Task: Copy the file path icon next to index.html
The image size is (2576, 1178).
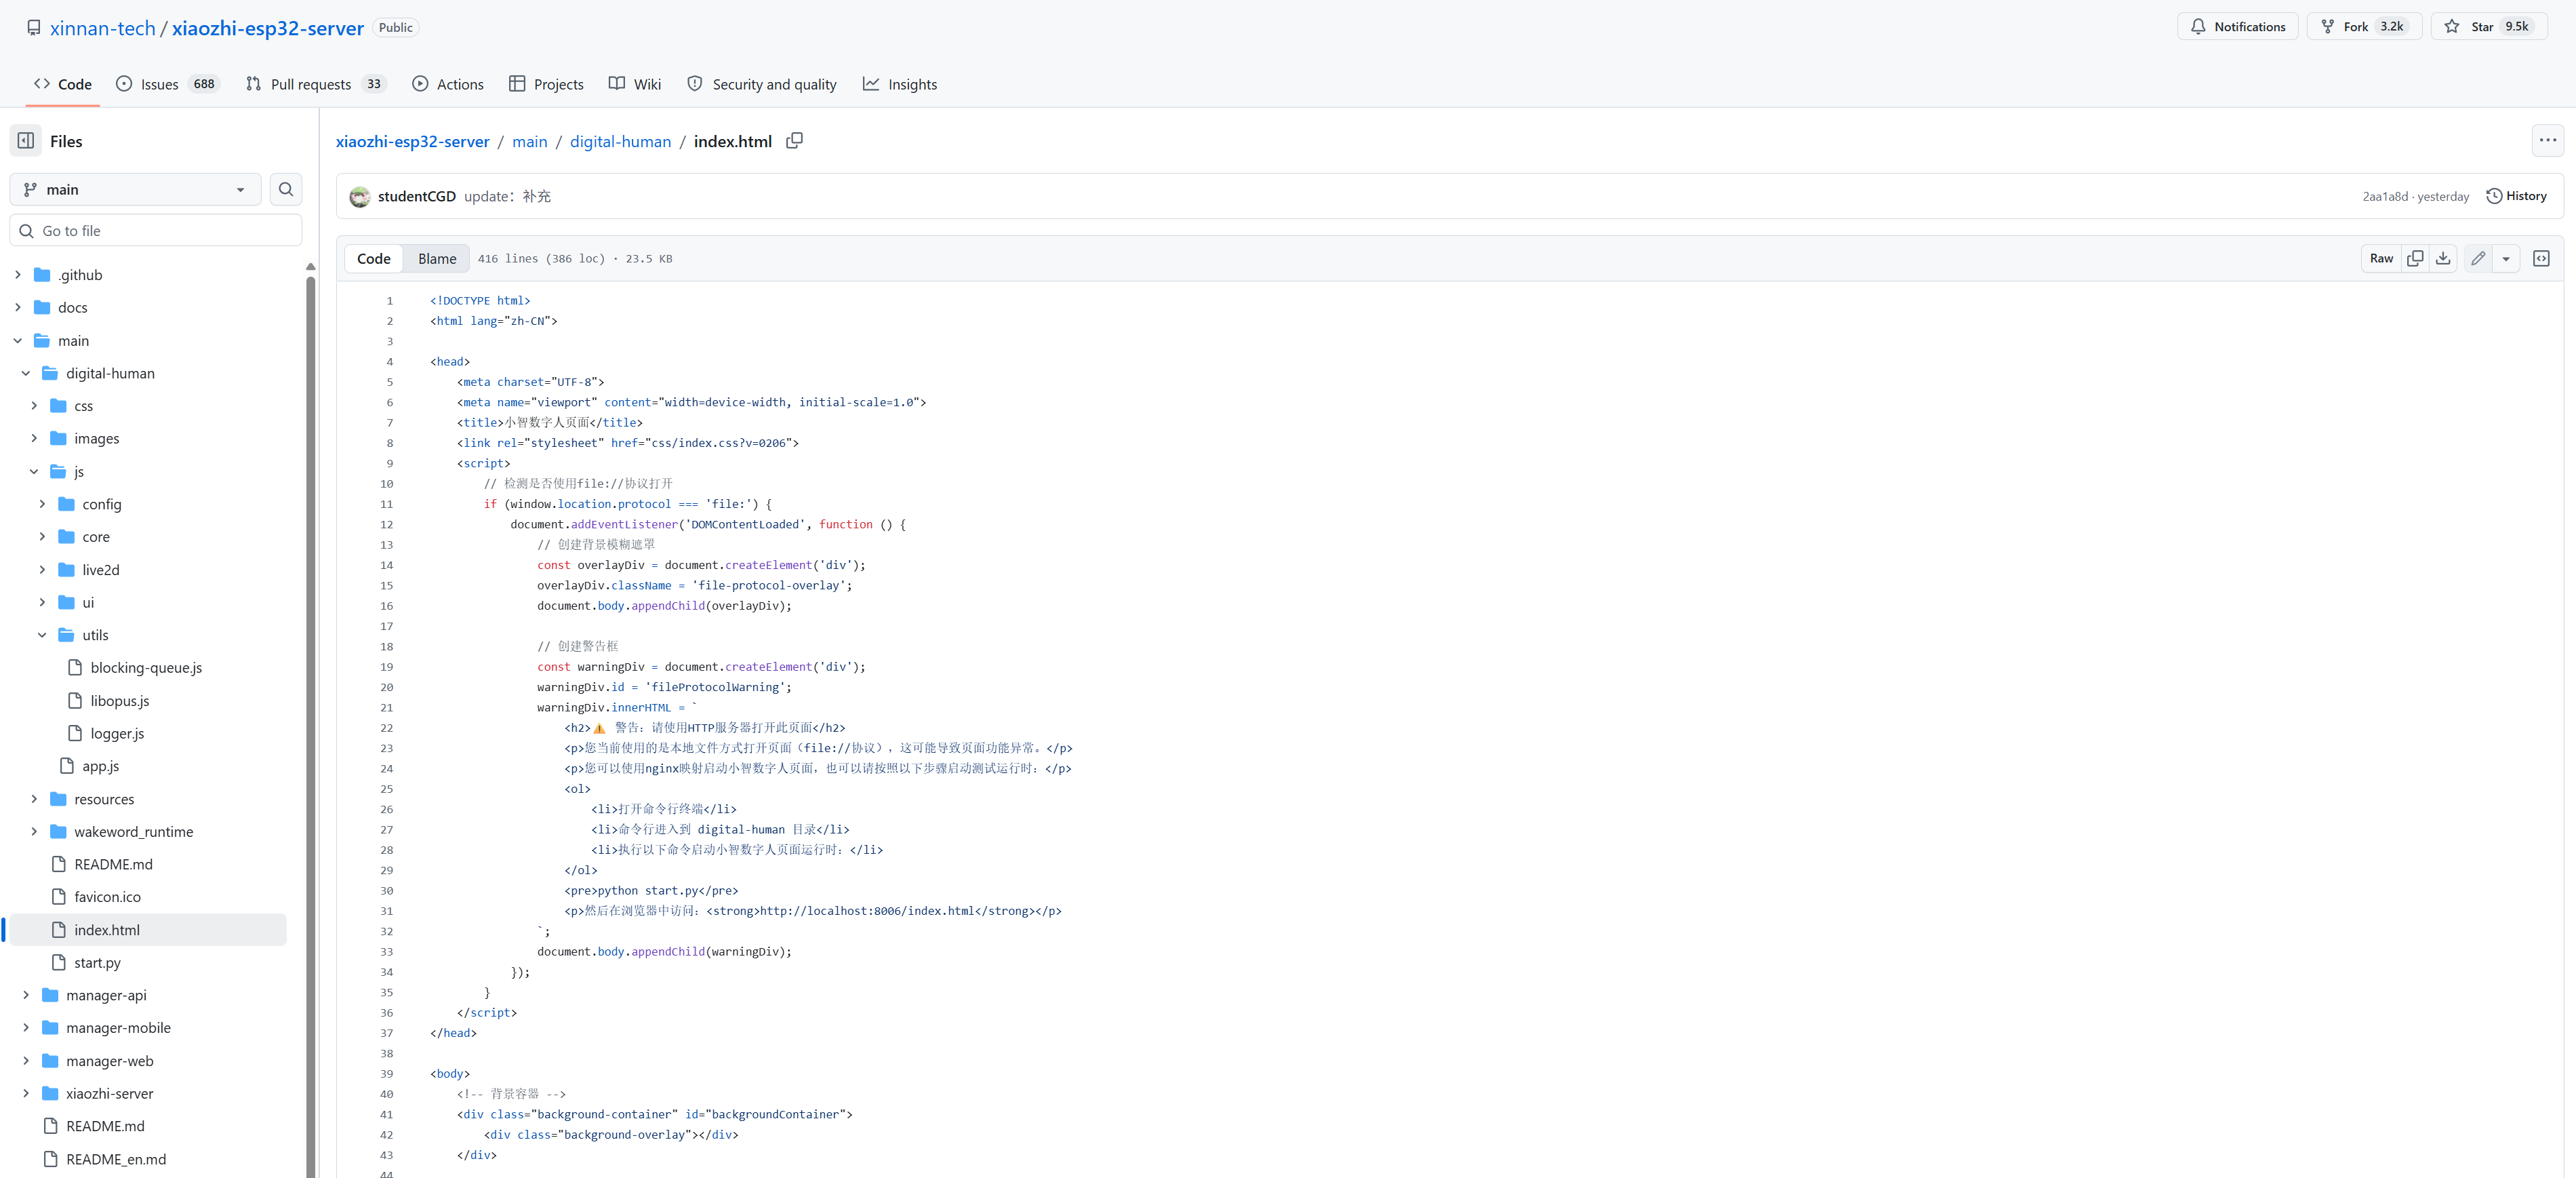Action: (794, 141)
